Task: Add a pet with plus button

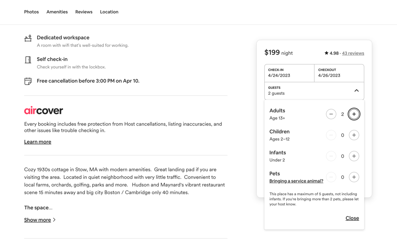Action: (354, 177)
